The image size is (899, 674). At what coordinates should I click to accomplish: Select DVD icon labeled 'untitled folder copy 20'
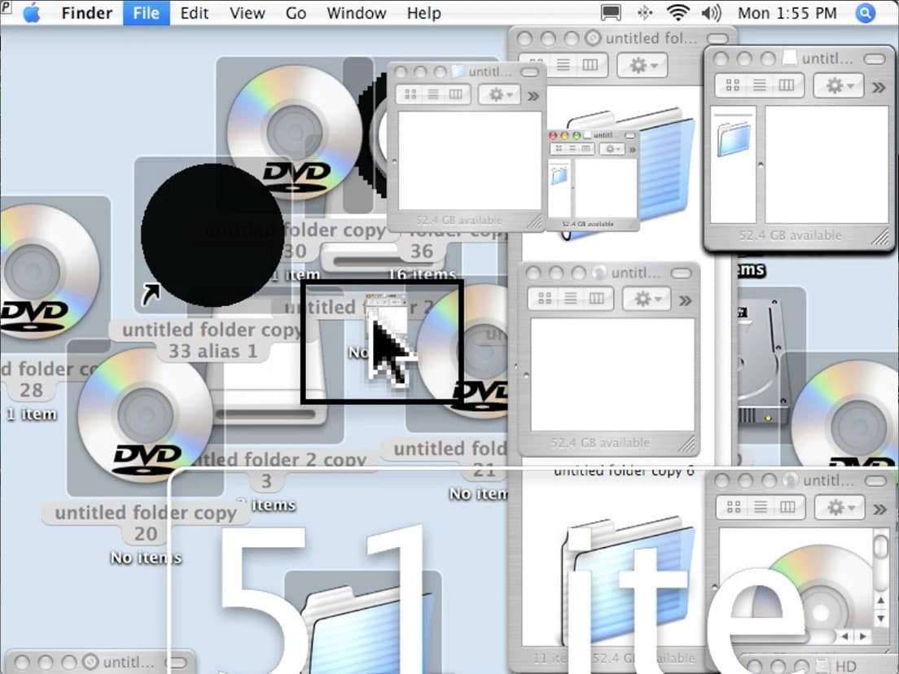[x=145, y=415]
